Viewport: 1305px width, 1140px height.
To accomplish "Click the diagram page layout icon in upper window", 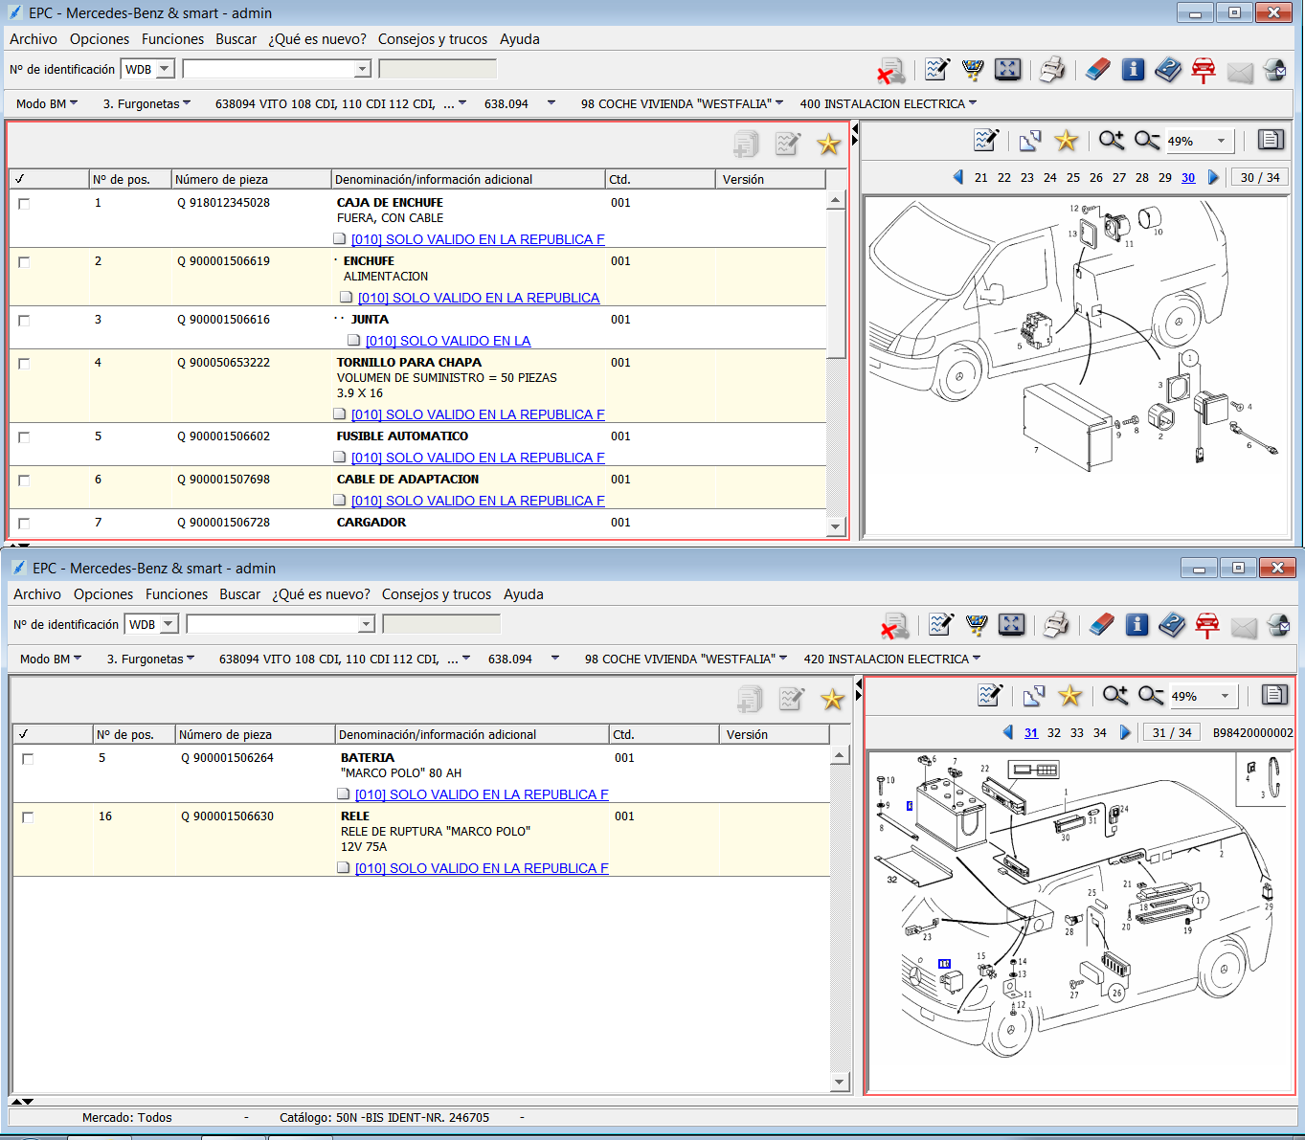I will coord(1271,140).
